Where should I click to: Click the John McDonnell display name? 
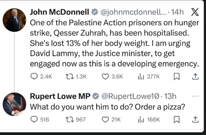point(59,13)
